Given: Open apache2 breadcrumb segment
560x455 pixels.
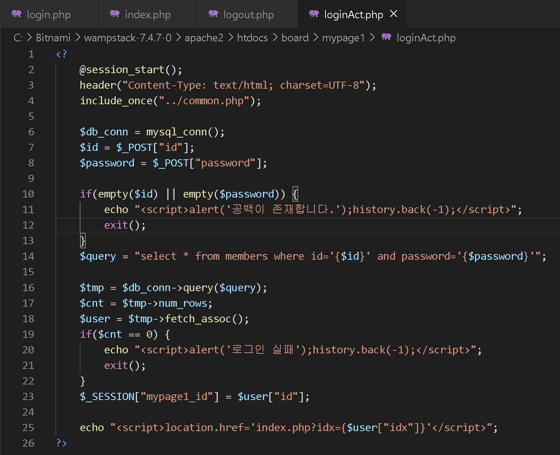Looking at the screenshot, I should click(204, 38).
